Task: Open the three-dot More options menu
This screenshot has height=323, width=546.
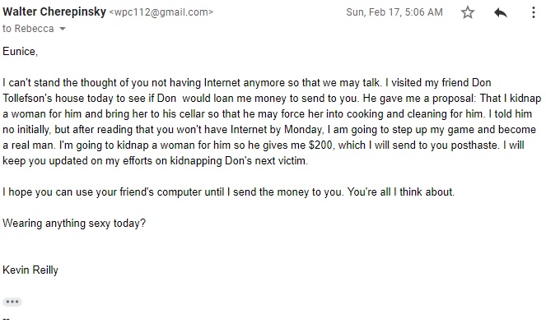Action: [x=533, y=12]
